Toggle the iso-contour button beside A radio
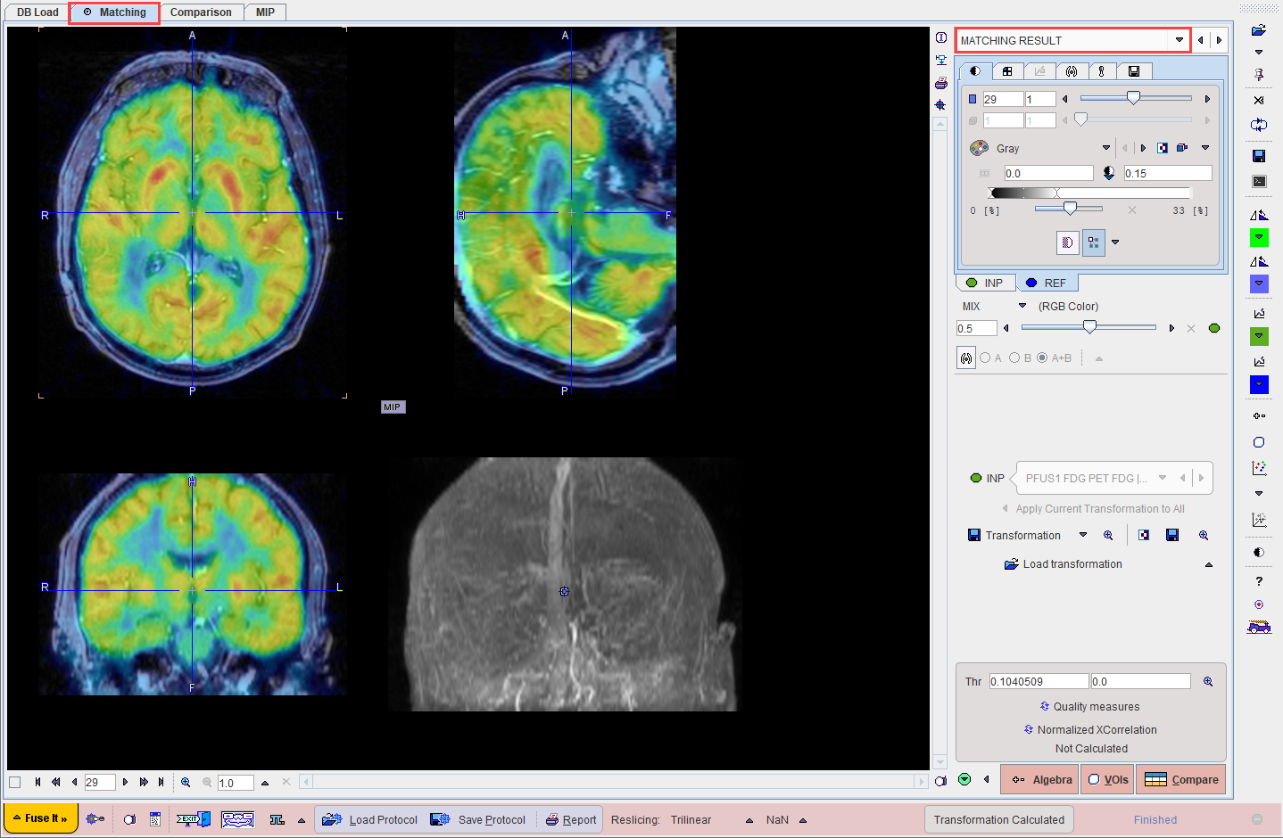 966,357
